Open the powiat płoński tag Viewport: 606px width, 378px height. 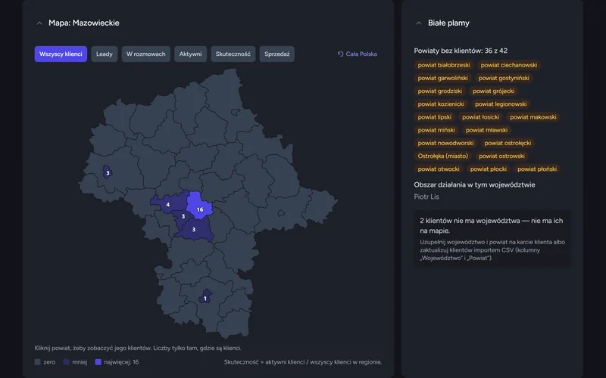click(x=537, y=169)
